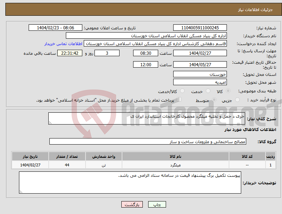Click the تاریخ نیاز column header
Image resolution: width=282 pixels, height=214 pixels.
(30, 156)
